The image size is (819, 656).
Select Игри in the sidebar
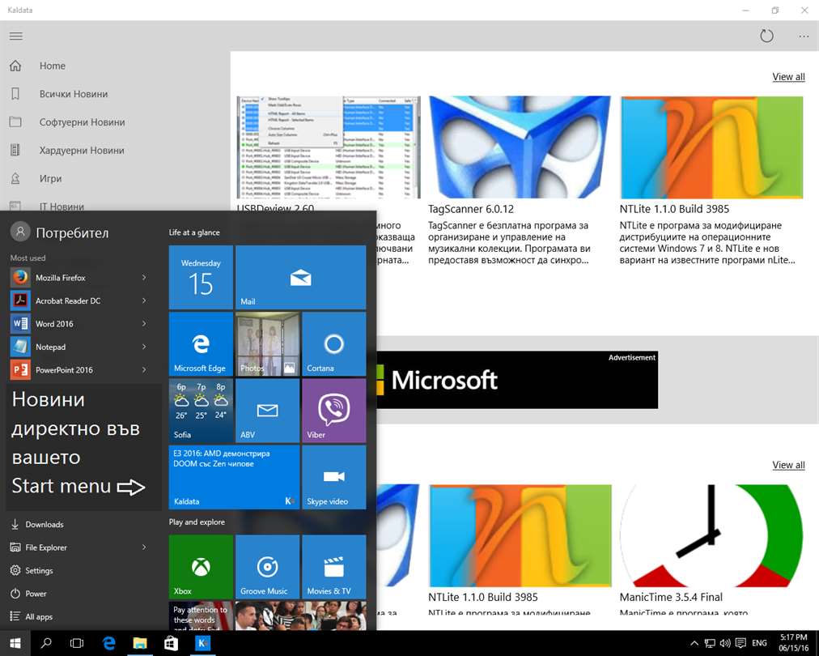pyautogui.click(x=51, y=179)
